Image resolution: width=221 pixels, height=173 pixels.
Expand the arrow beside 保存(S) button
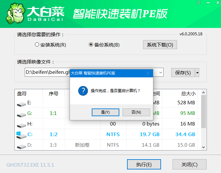coord(197,73)
